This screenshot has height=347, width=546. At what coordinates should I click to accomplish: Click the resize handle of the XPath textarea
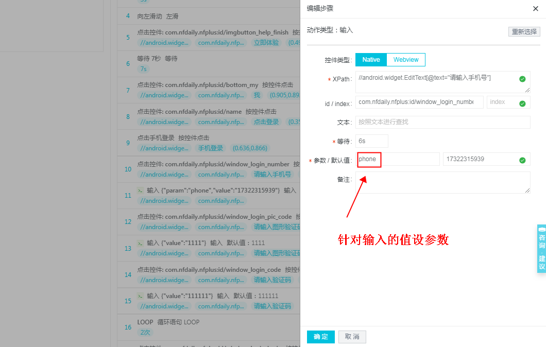528,90
